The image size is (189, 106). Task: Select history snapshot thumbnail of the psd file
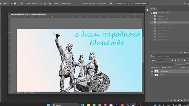[x=155, y=13]
